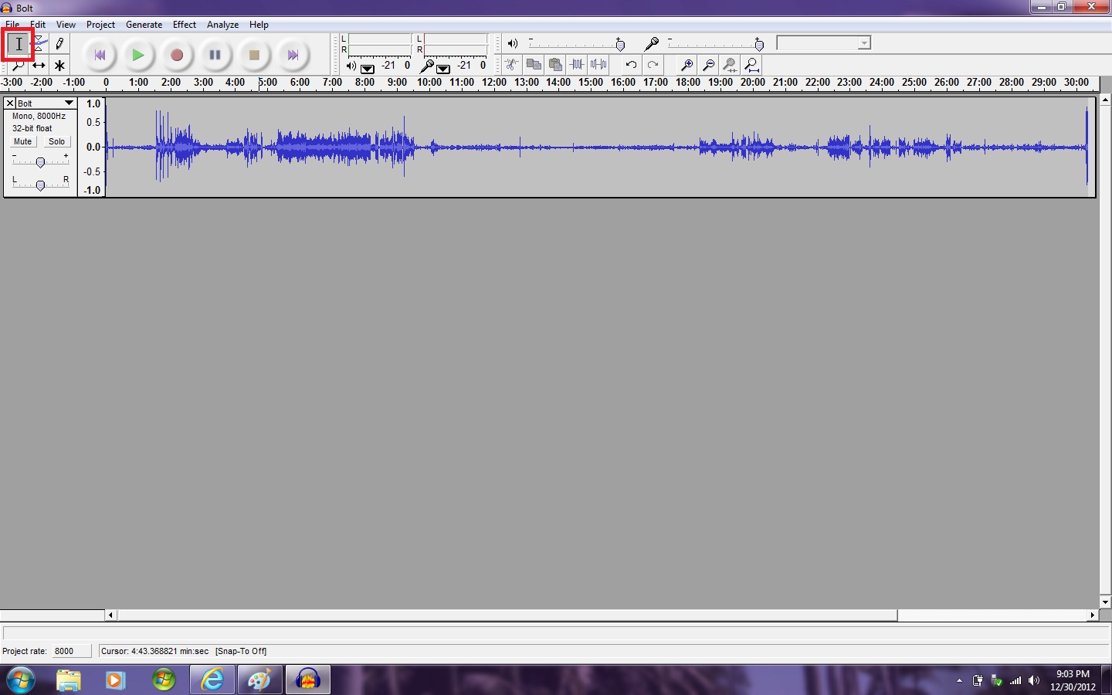Click the horizontal scrollbar right arrow
Screen dimensions: 1112x695
pyautogui.click(x=1092, y=615)
